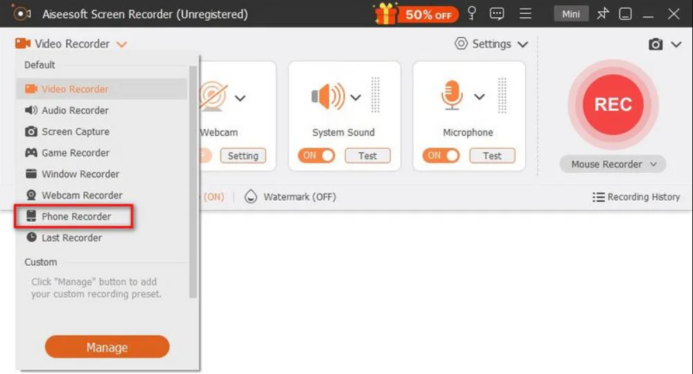Click the Audio Recorder speaker icon in menu
The height and width of the screenshot is (374, 693).
31,110
